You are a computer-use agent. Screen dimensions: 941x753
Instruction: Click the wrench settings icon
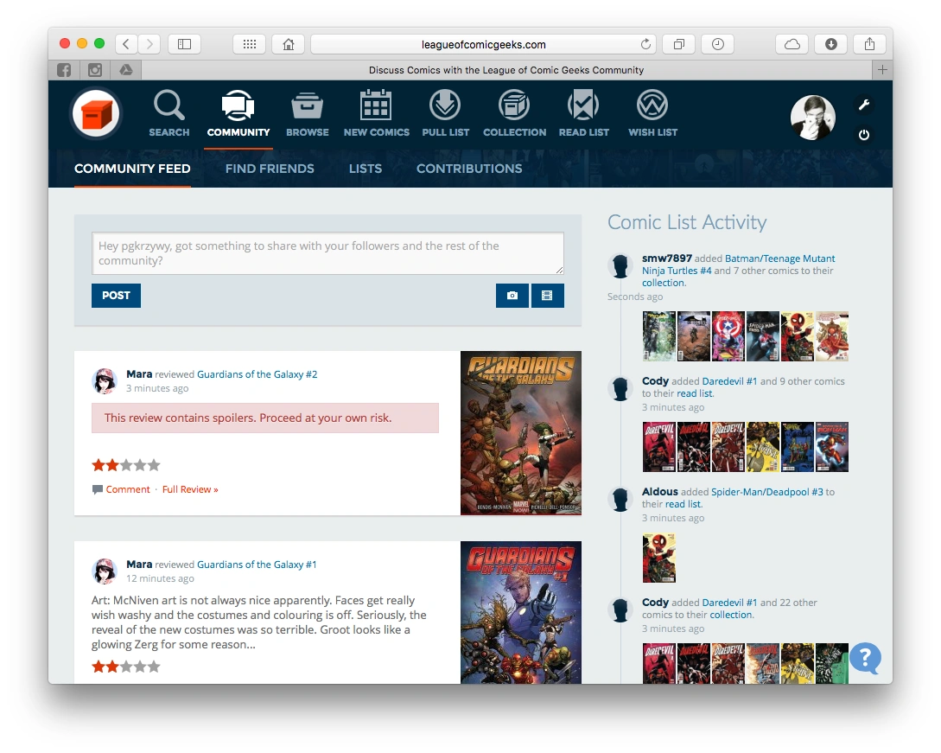point(864,105)
